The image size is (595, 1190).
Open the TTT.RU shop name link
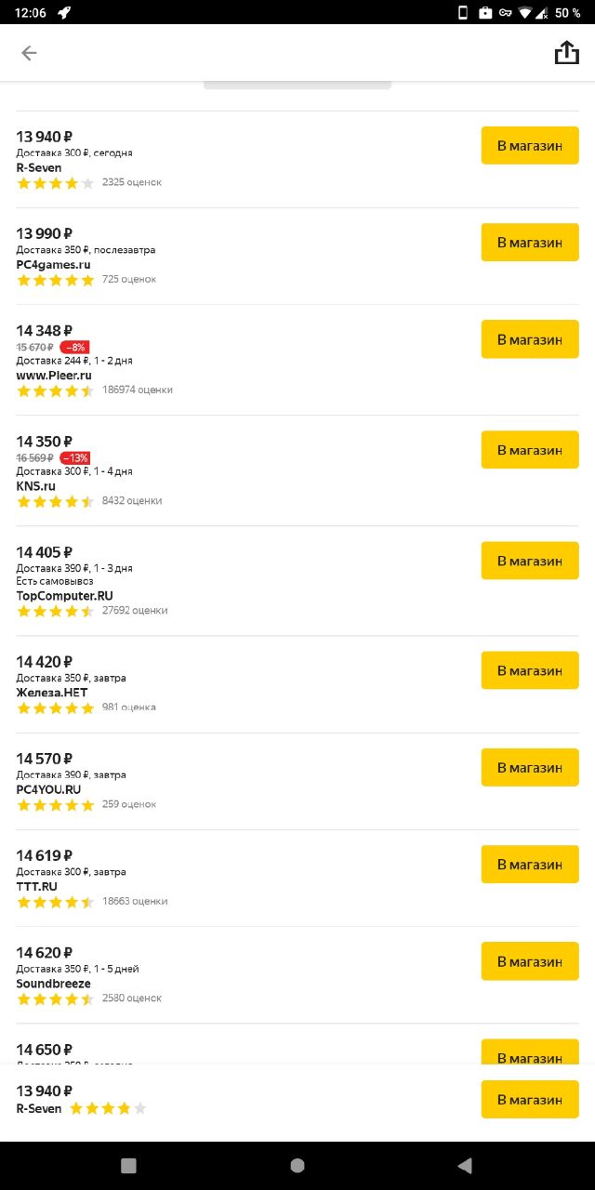point(36,887)
